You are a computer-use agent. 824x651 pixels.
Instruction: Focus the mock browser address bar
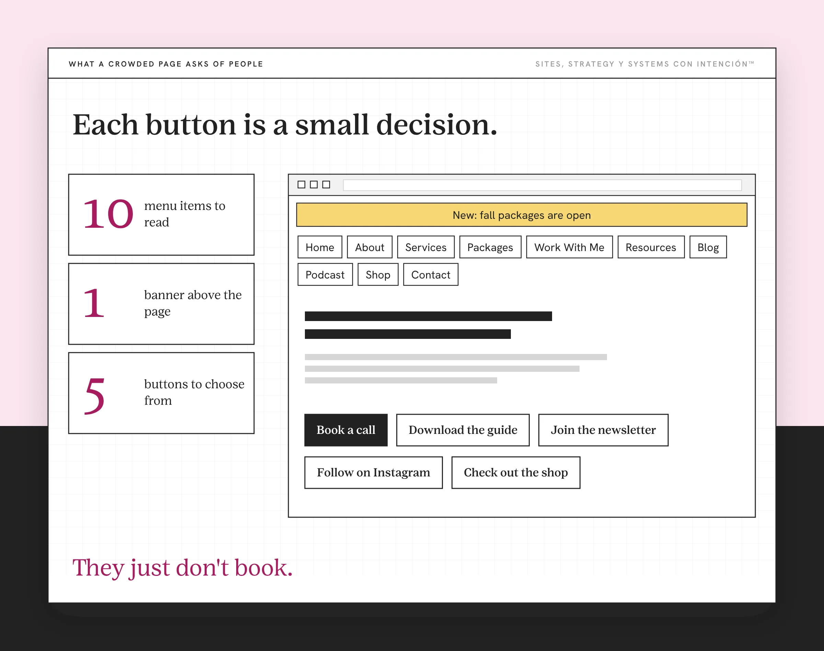point(542,185)
